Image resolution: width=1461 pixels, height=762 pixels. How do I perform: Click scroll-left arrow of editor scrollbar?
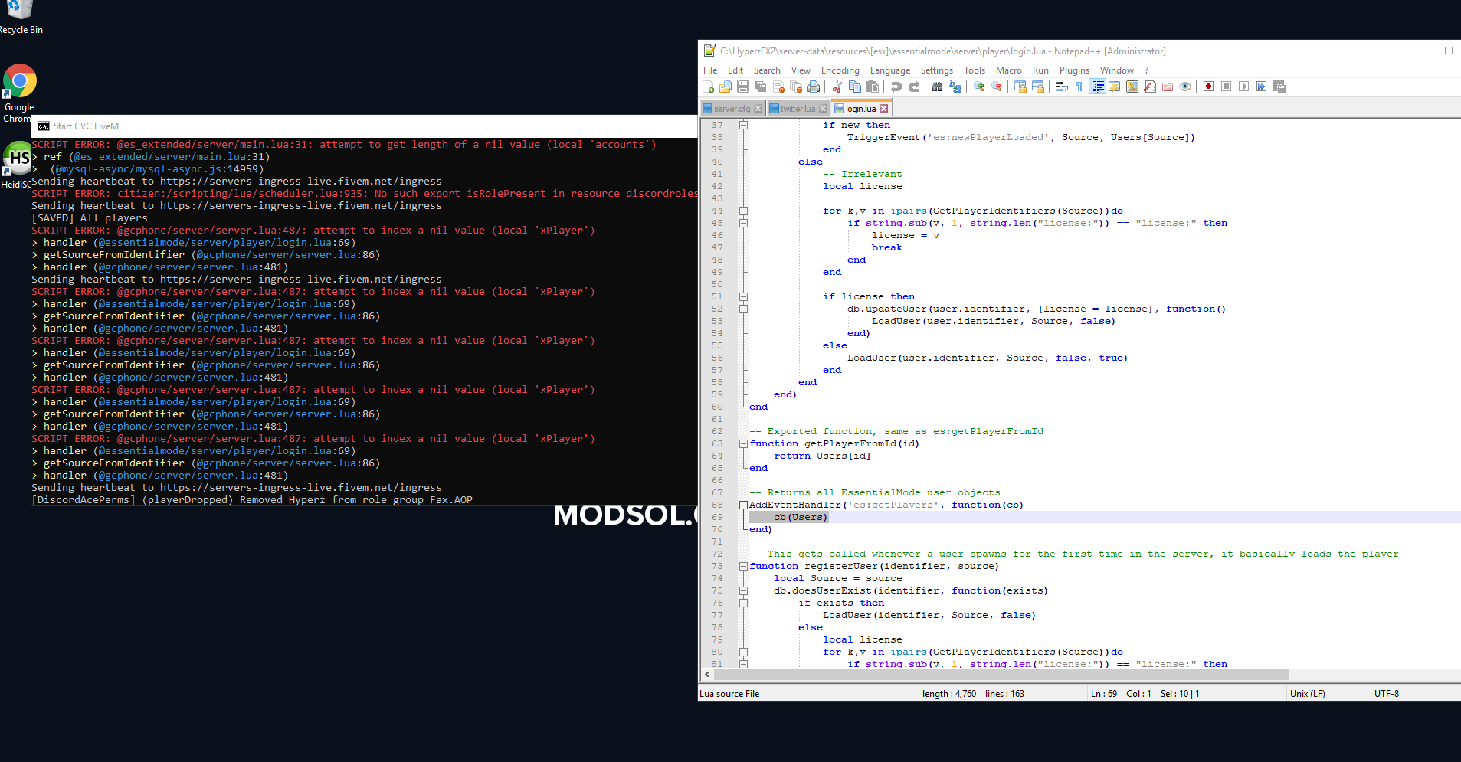coord(707,675)
